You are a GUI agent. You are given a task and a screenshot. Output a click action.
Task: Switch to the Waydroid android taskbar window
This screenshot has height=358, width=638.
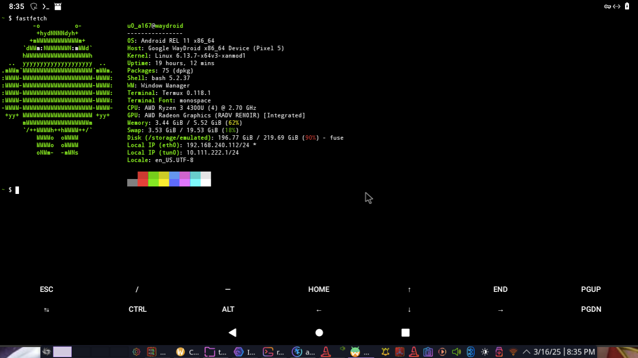pos(355,352)
